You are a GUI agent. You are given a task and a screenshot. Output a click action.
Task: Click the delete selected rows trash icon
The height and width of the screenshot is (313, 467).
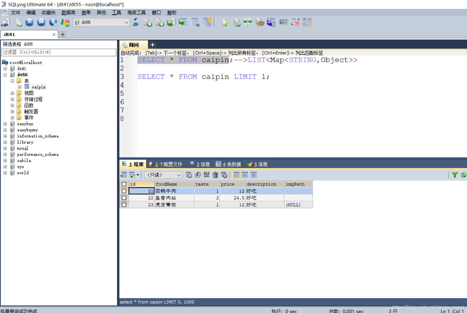215,175
